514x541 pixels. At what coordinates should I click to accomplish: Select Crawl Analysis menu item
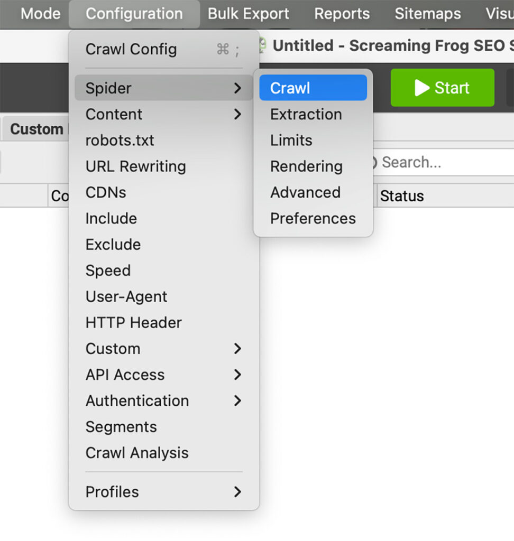pyautogui.click(x=137, y=453)
